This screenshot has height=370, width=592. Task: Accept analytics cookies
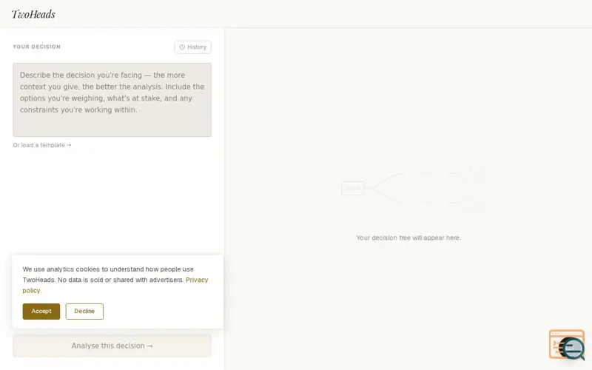tap(41, 312)
